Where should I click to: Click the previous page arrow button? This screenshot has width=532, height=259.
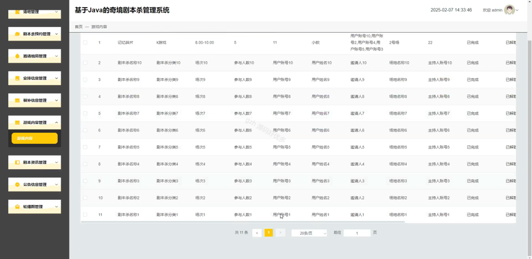tap(257, 233)
